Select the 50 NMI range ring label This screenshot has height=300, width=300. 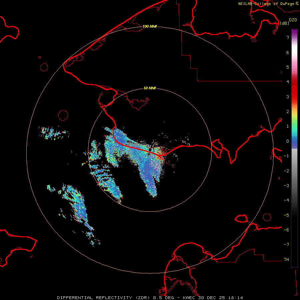pos(150,88)
